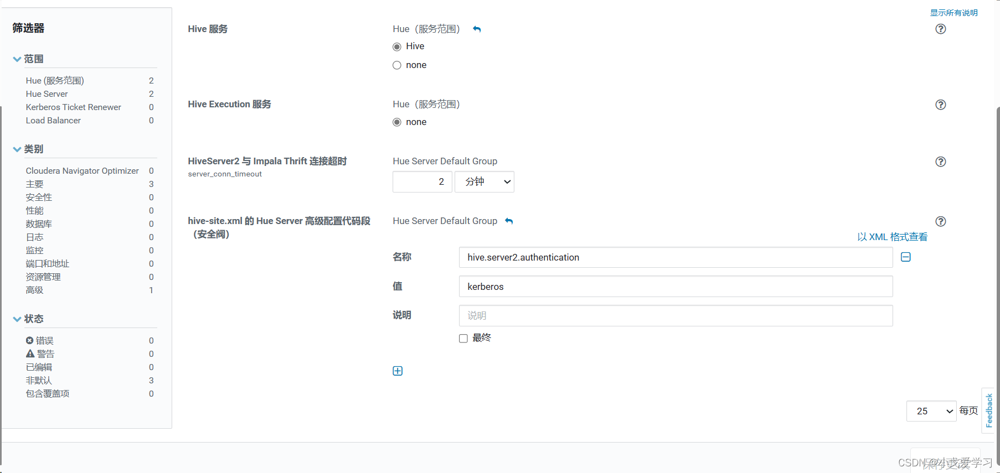
Task: Filter by 包含覆盖项 status
Action: point(48,394)
